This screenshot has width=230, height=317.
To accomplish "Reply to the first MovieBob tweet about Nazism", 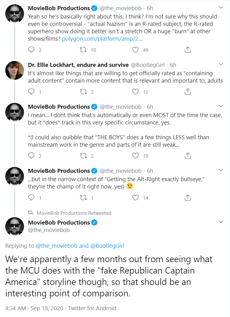I will (31, 50).
